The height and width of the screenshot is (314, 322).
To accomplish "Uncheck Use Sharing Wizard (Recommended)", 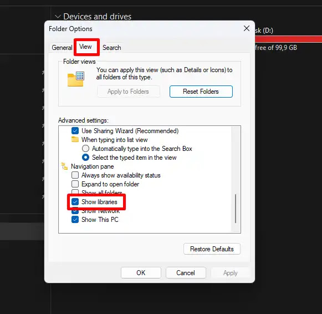I will tap(75, 131).
